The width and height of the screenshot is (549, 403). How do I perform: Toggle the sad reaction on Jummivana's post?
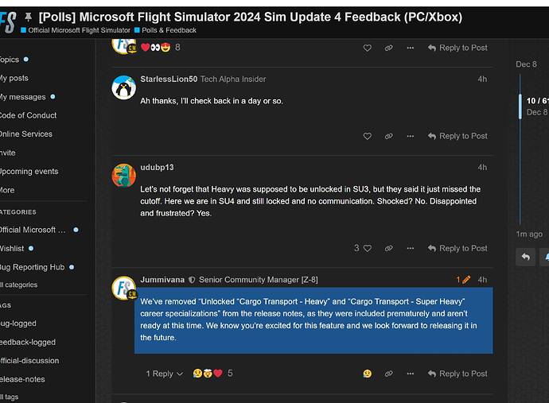(x=367, y=374)
